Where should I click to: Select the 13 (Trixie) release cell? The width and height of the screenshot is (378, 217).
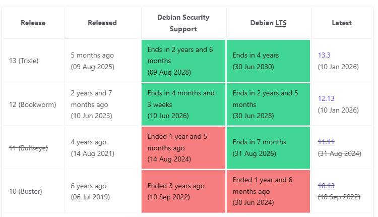tap(24, 61)
